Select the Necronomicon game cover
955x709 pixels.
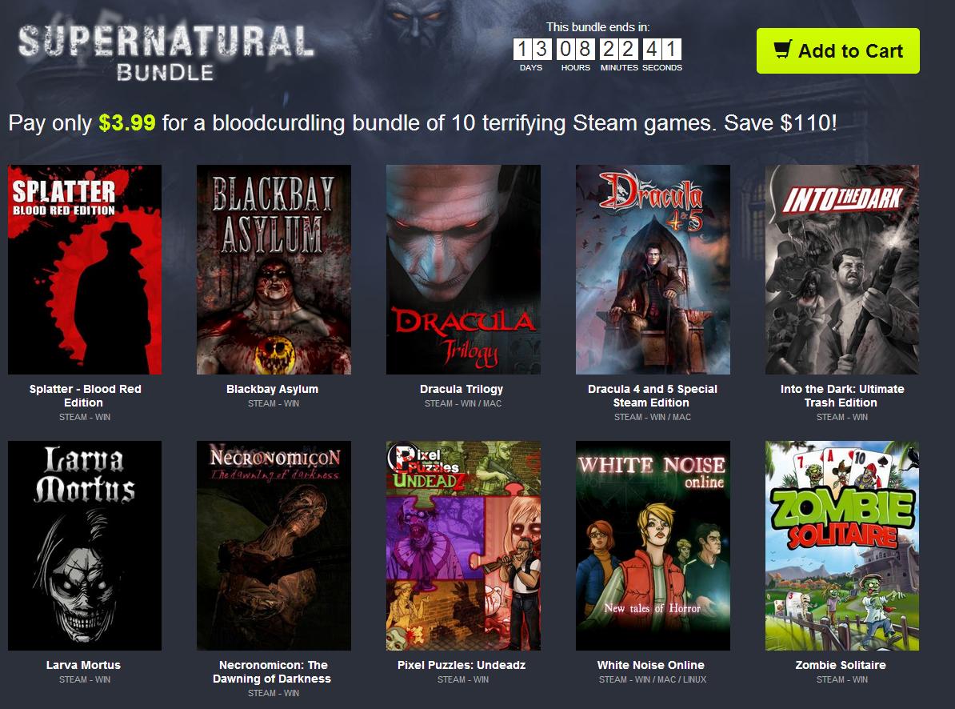274,546
